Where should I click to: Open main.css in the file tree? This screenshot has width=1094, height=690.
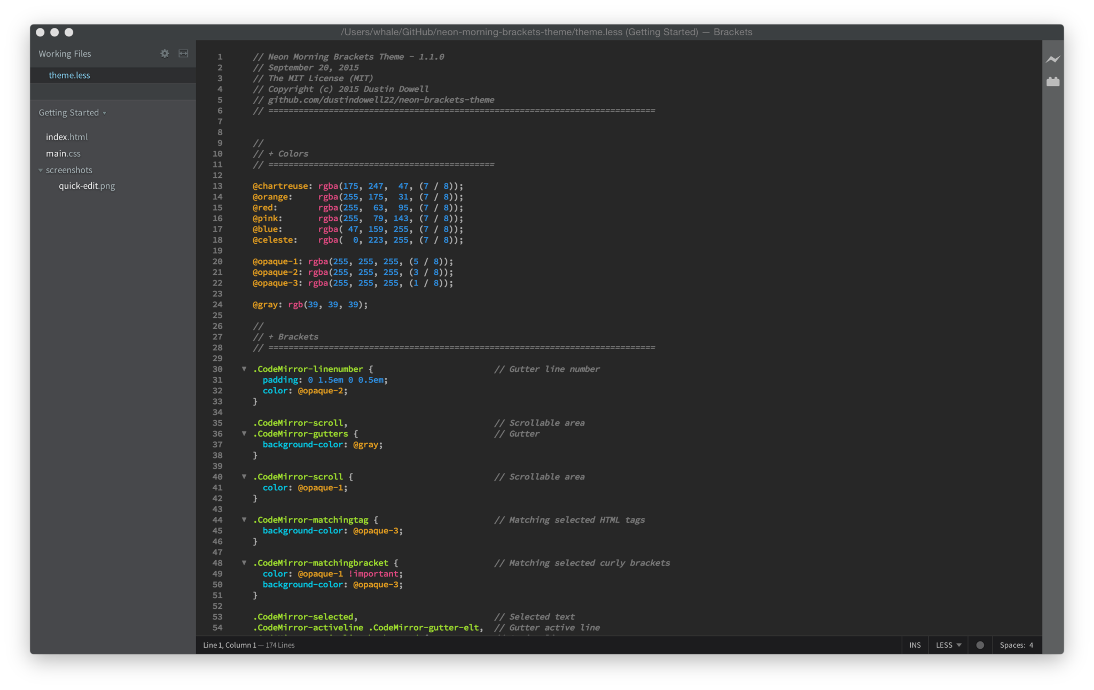tap(63, 153)
